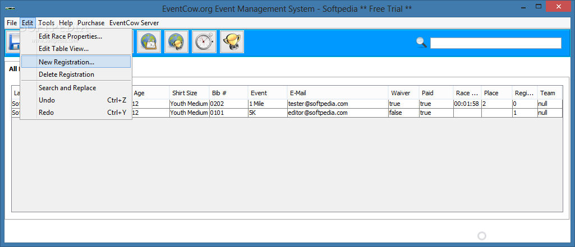Open the stopwatch race timer icon
This screenshot has width=575, height=247.
(204, 41)
